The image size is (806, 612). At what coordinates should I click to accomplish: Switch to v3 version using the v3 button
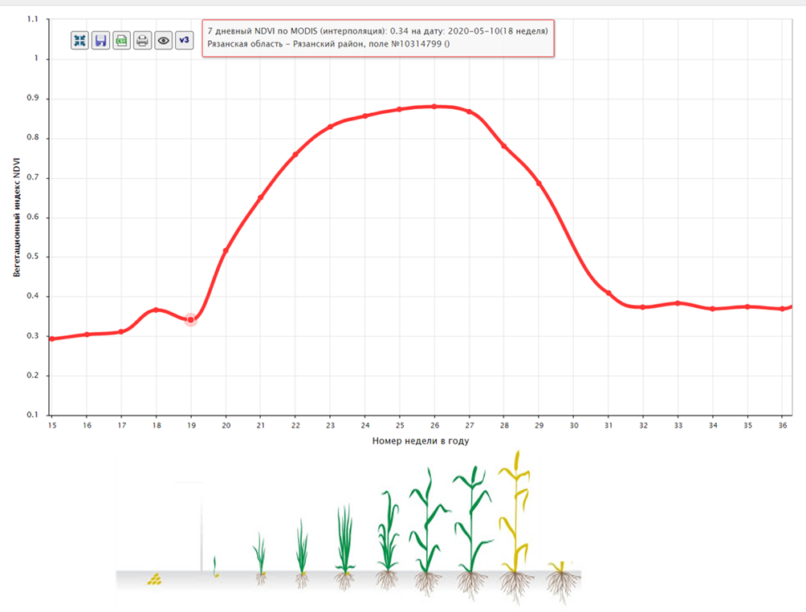tap(184, 41)
